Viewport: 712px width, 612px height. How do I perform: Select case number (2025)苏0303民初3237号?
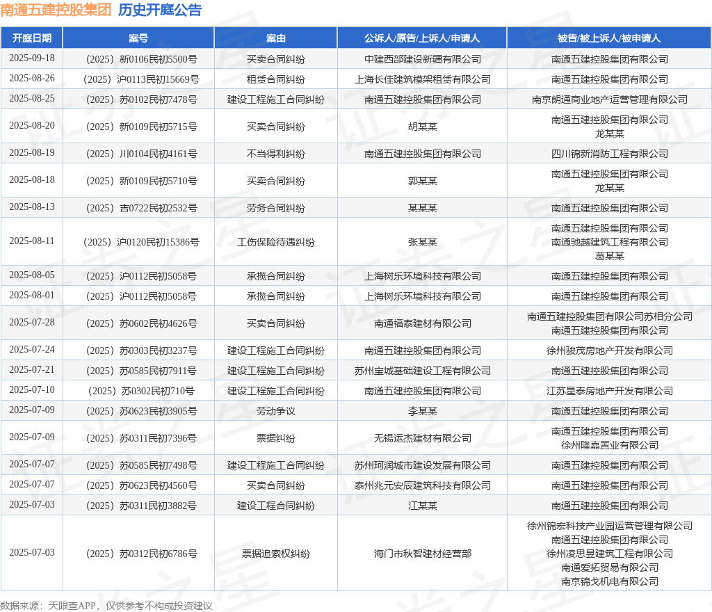click(x=141, y=351)
